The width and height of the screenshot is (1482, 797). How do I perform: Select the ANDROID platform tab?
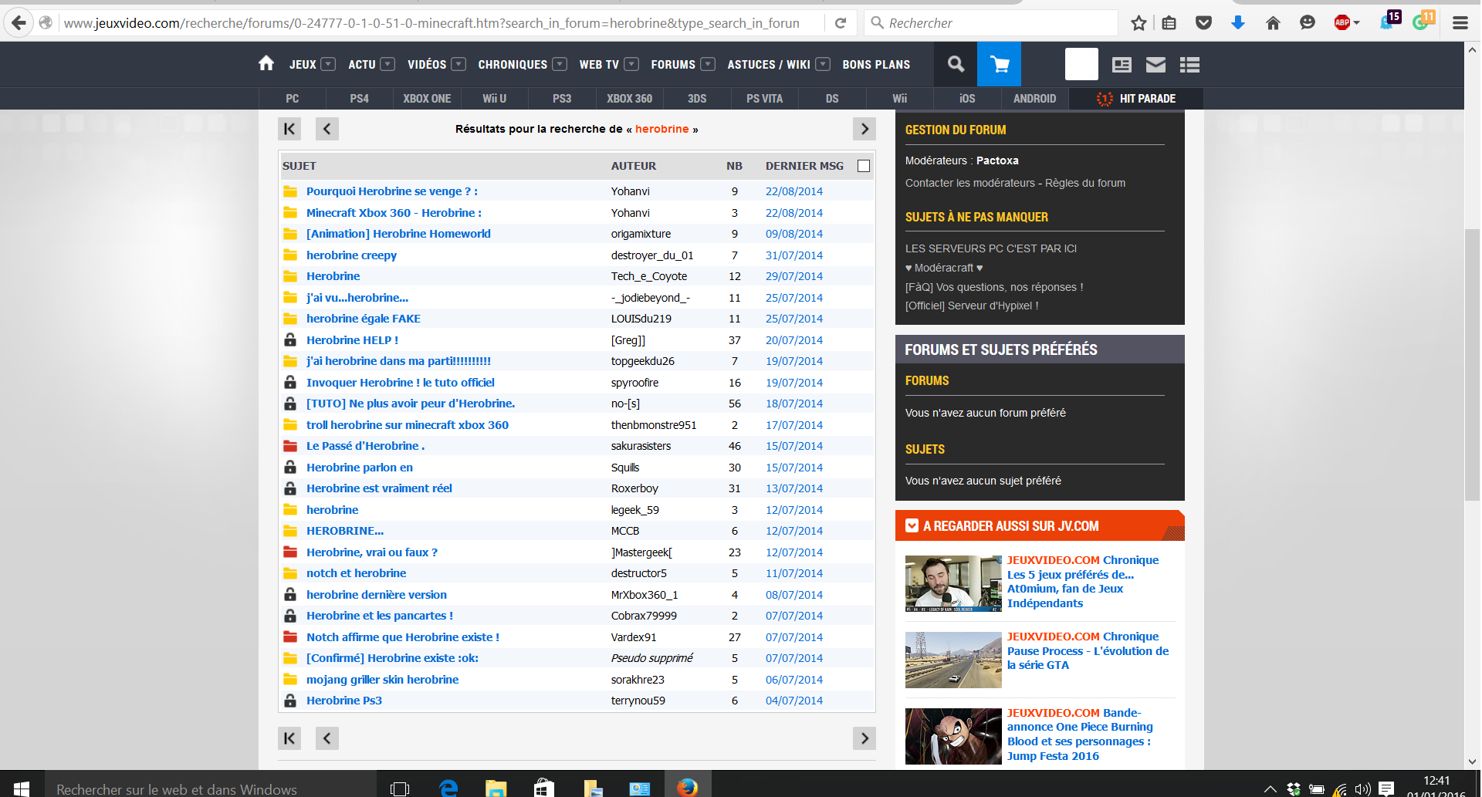point(1034,99)
